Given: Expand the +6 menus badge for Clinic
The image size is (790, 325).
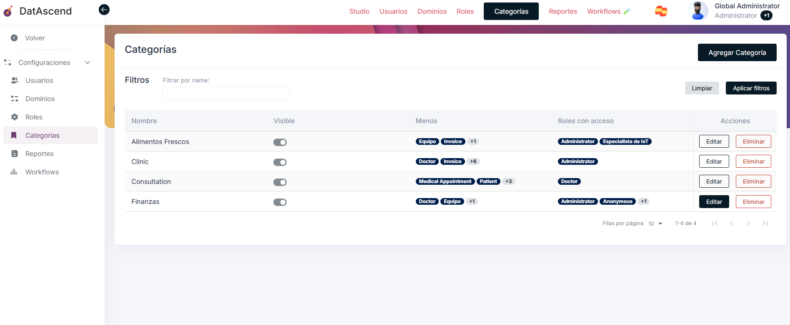Looking at the screenshot, I should pyautogui.click(x=473, y=161).
